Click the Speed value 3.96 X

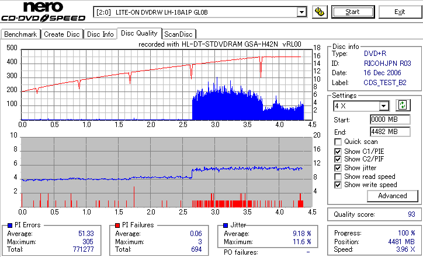click(x=405, y=249)
